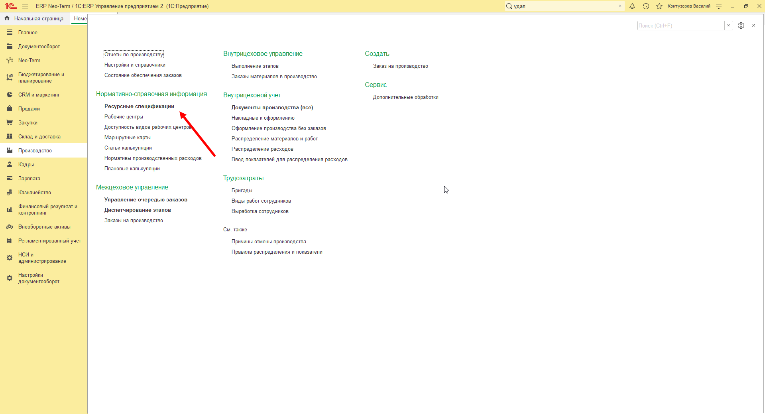This screenshot has height=414, width=765.
Task: Open Закупки section
Action: coord(43,123)
